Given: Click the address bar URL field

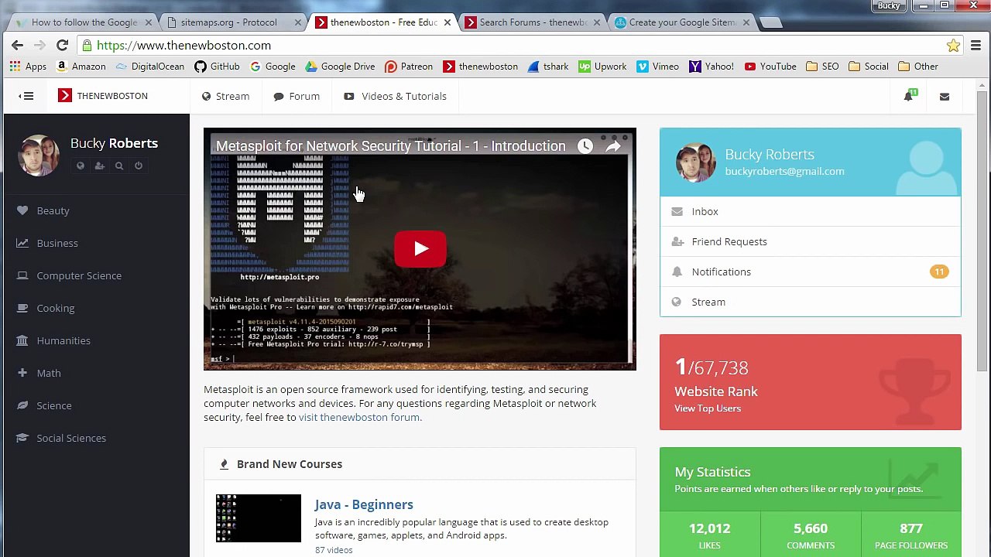Looking at the screenshot, I should click(x=511, y=46).
